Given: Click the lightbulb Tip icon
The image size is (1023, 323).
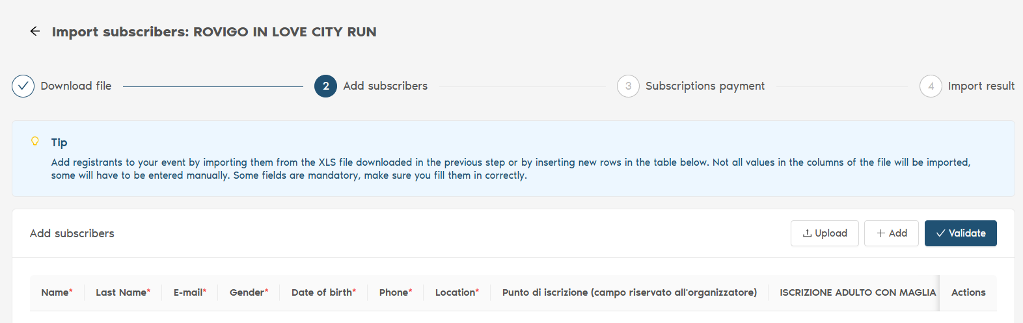Looking at the screenshot, I should click(35, 142).
